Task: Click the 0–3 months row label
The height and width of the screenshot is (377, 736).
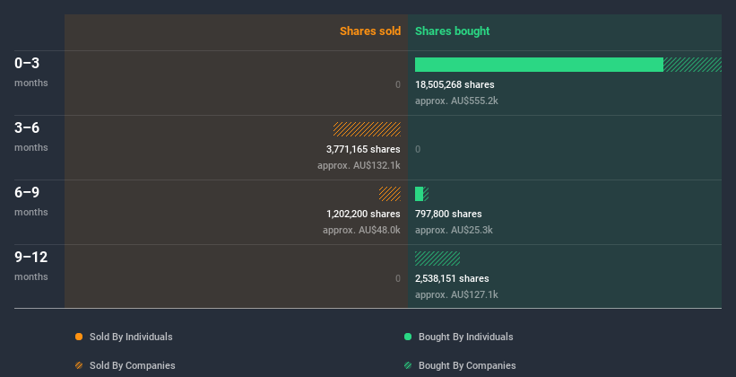Action: pos(31,72)
